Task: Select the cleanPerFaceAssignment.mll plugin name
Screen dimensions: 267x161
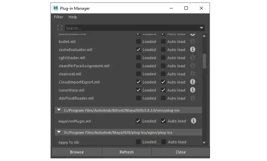Action: (84, 66)
